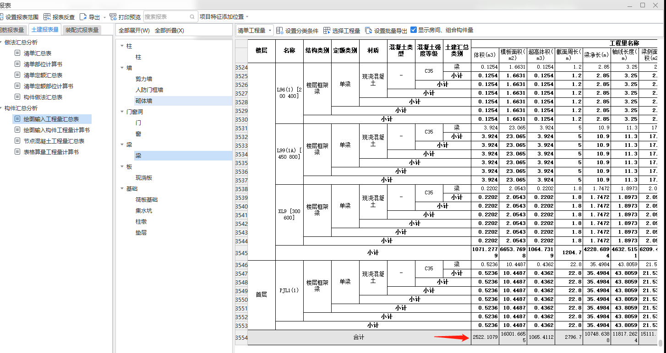Collapse the 墙 category node
This screenshot has width=666, height=353.
click(x=122, y=68)
